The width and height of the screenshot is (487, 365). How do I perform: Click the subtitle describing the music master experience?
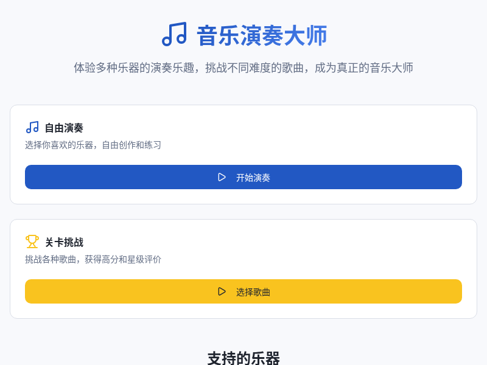pyautogui.click(x=243, y=68)
